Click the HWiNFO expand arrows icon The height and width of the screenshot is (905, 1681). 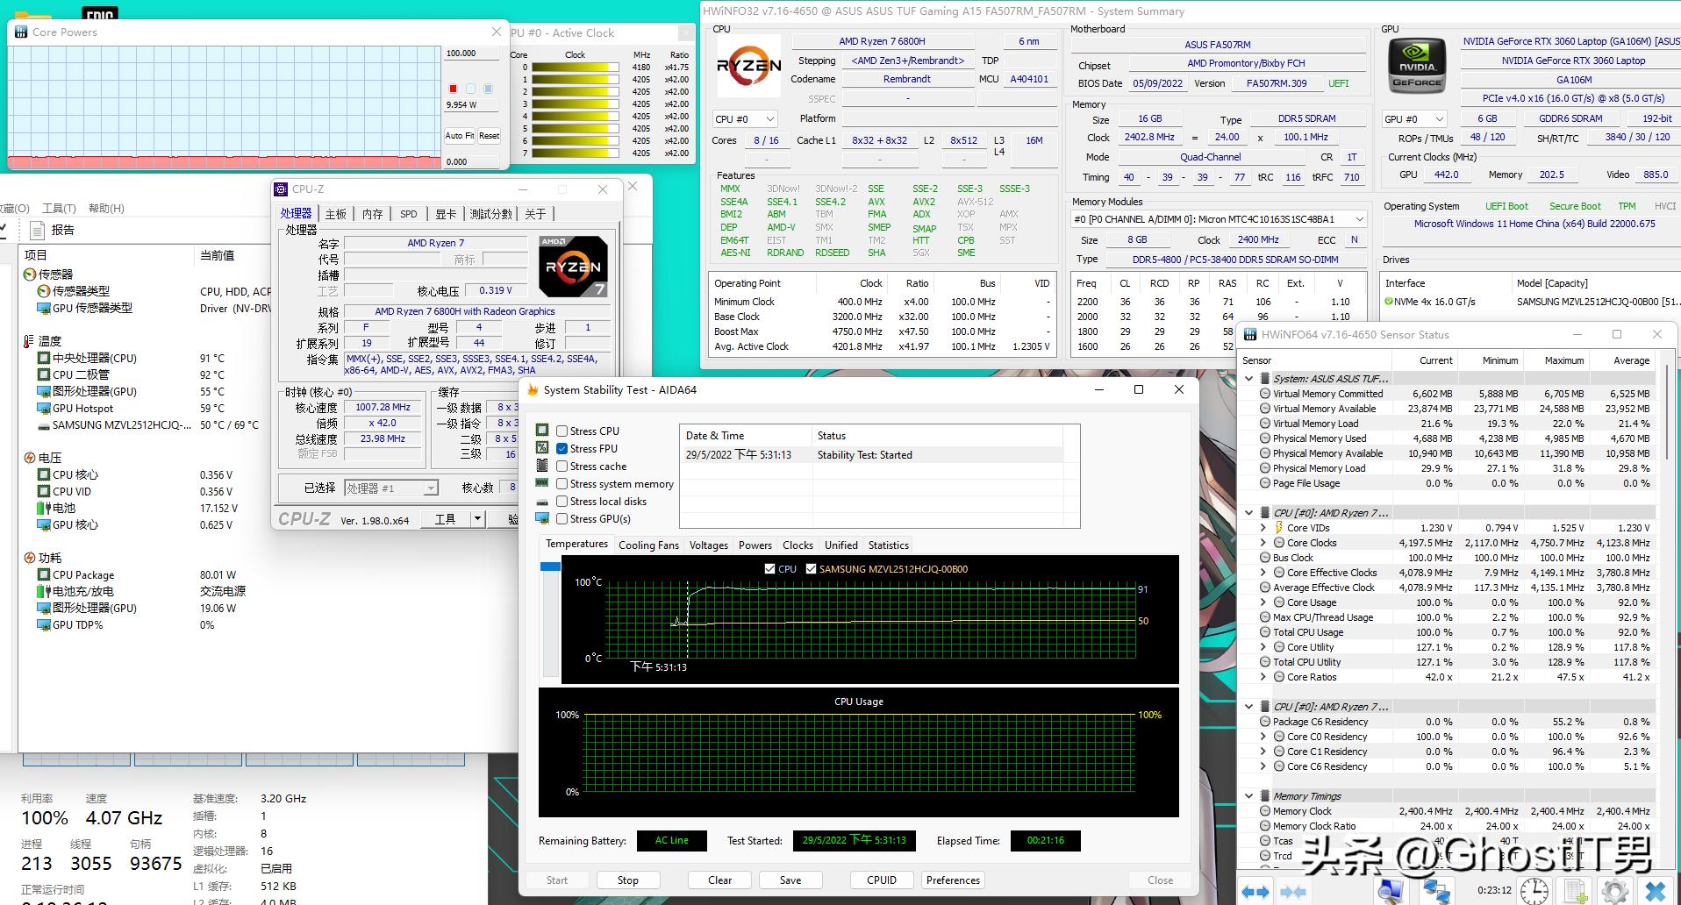[1255, 892]
